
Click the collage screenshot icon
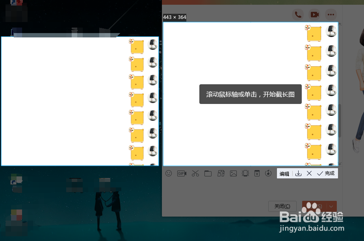221,173
